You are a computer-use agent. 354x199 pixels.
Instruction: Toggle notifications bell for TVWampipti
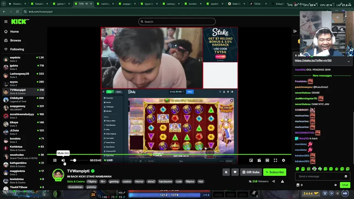226,172
